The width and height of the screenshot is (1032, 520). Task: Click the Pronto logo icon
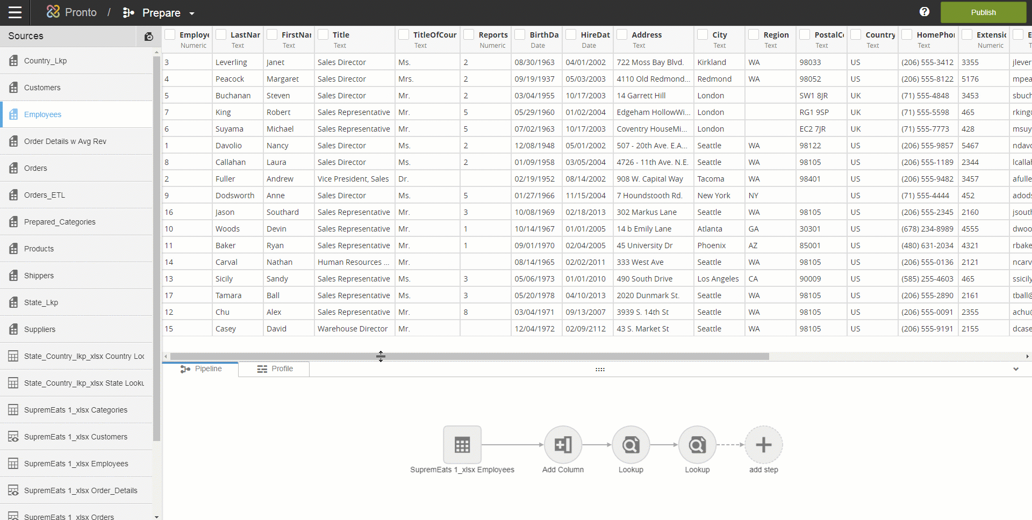(x=53, y=12)
